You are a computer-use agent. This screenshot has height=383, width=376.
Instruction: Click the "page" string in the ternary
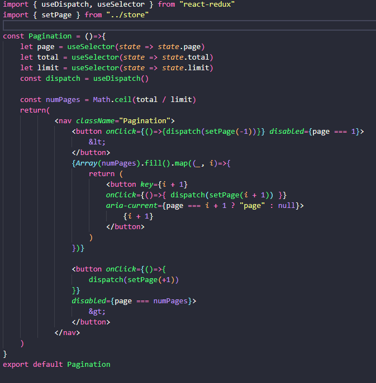(252, 206)
